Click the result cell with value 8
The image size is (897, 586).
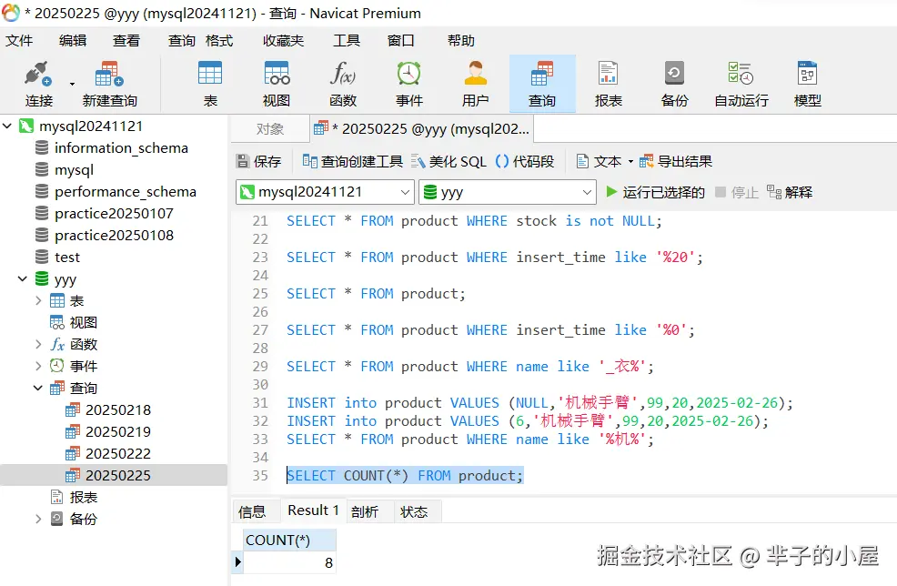click(289, 562)
